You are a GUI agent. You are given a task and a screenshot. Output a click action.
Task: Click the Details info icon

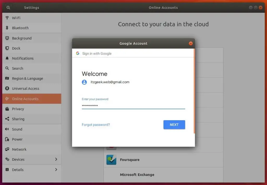point(7,170)
